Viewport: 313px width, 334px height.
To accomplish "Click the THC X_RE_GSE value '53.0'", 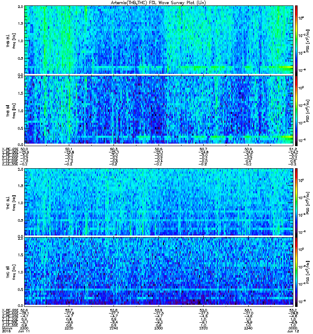I will click(x=203, y=310).
